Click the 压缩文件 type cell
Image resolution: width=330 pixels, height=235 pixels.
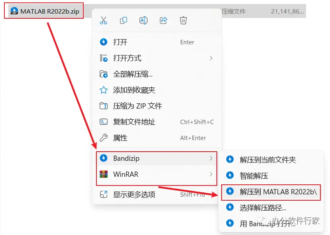point(234,12)
